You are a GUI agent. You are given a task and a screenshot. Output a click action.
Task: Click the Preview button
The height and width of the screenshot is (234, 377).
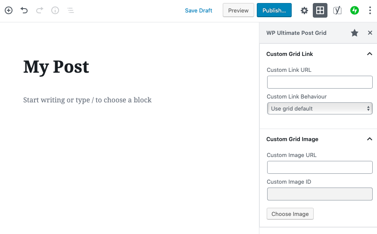point(238,10)
